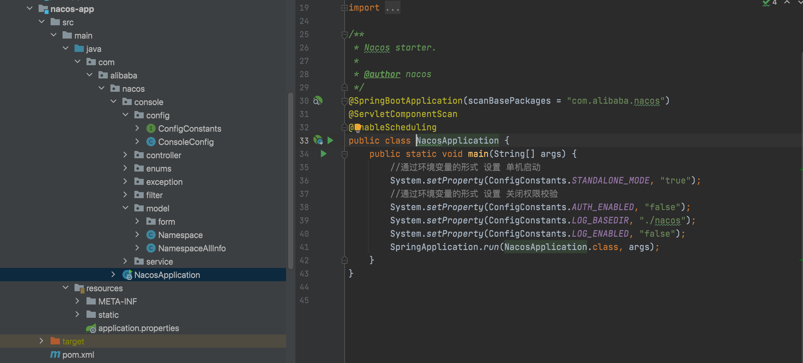This screenshot has height=363, width=803.
Task: Click @SpringBootApplication annotation text
Action: tap(405, 101)
